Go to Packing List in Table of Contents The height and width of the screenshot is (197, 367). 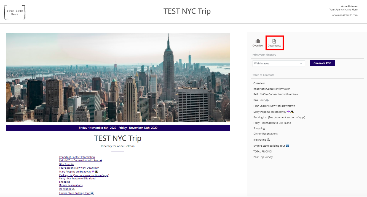coord(279,117)
